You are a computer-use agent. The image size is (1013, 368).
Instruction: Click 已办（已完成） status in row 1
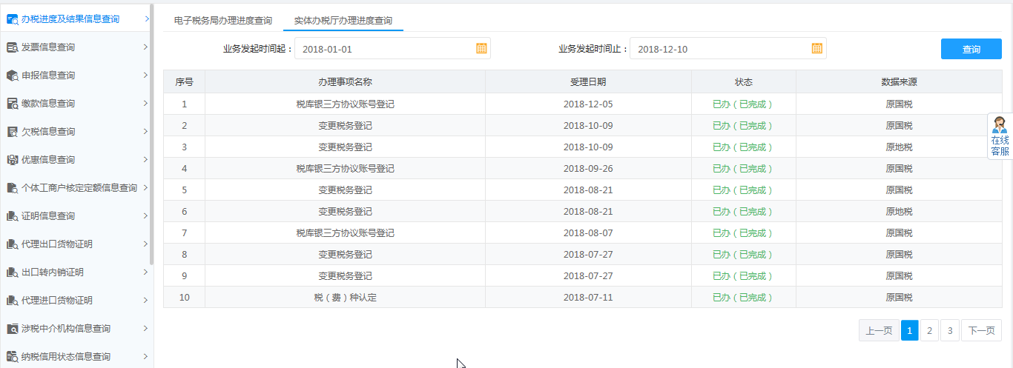click(744, 104)
